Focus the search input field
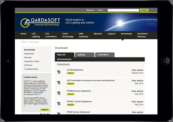The height and width of the screenshot is (122, 173). pos(123,10)
